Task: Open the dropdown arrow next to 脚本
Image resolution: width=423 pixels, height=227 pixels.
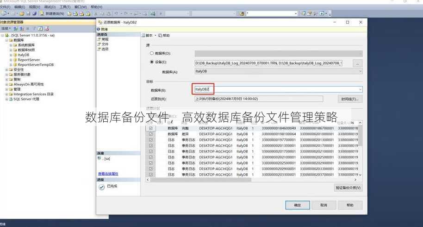Action: pos(156,35)
